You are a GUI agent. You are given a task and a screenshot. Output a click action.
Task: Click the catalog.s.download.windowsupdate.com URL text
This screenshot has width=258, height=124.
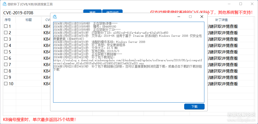click(x=127, y=62)
